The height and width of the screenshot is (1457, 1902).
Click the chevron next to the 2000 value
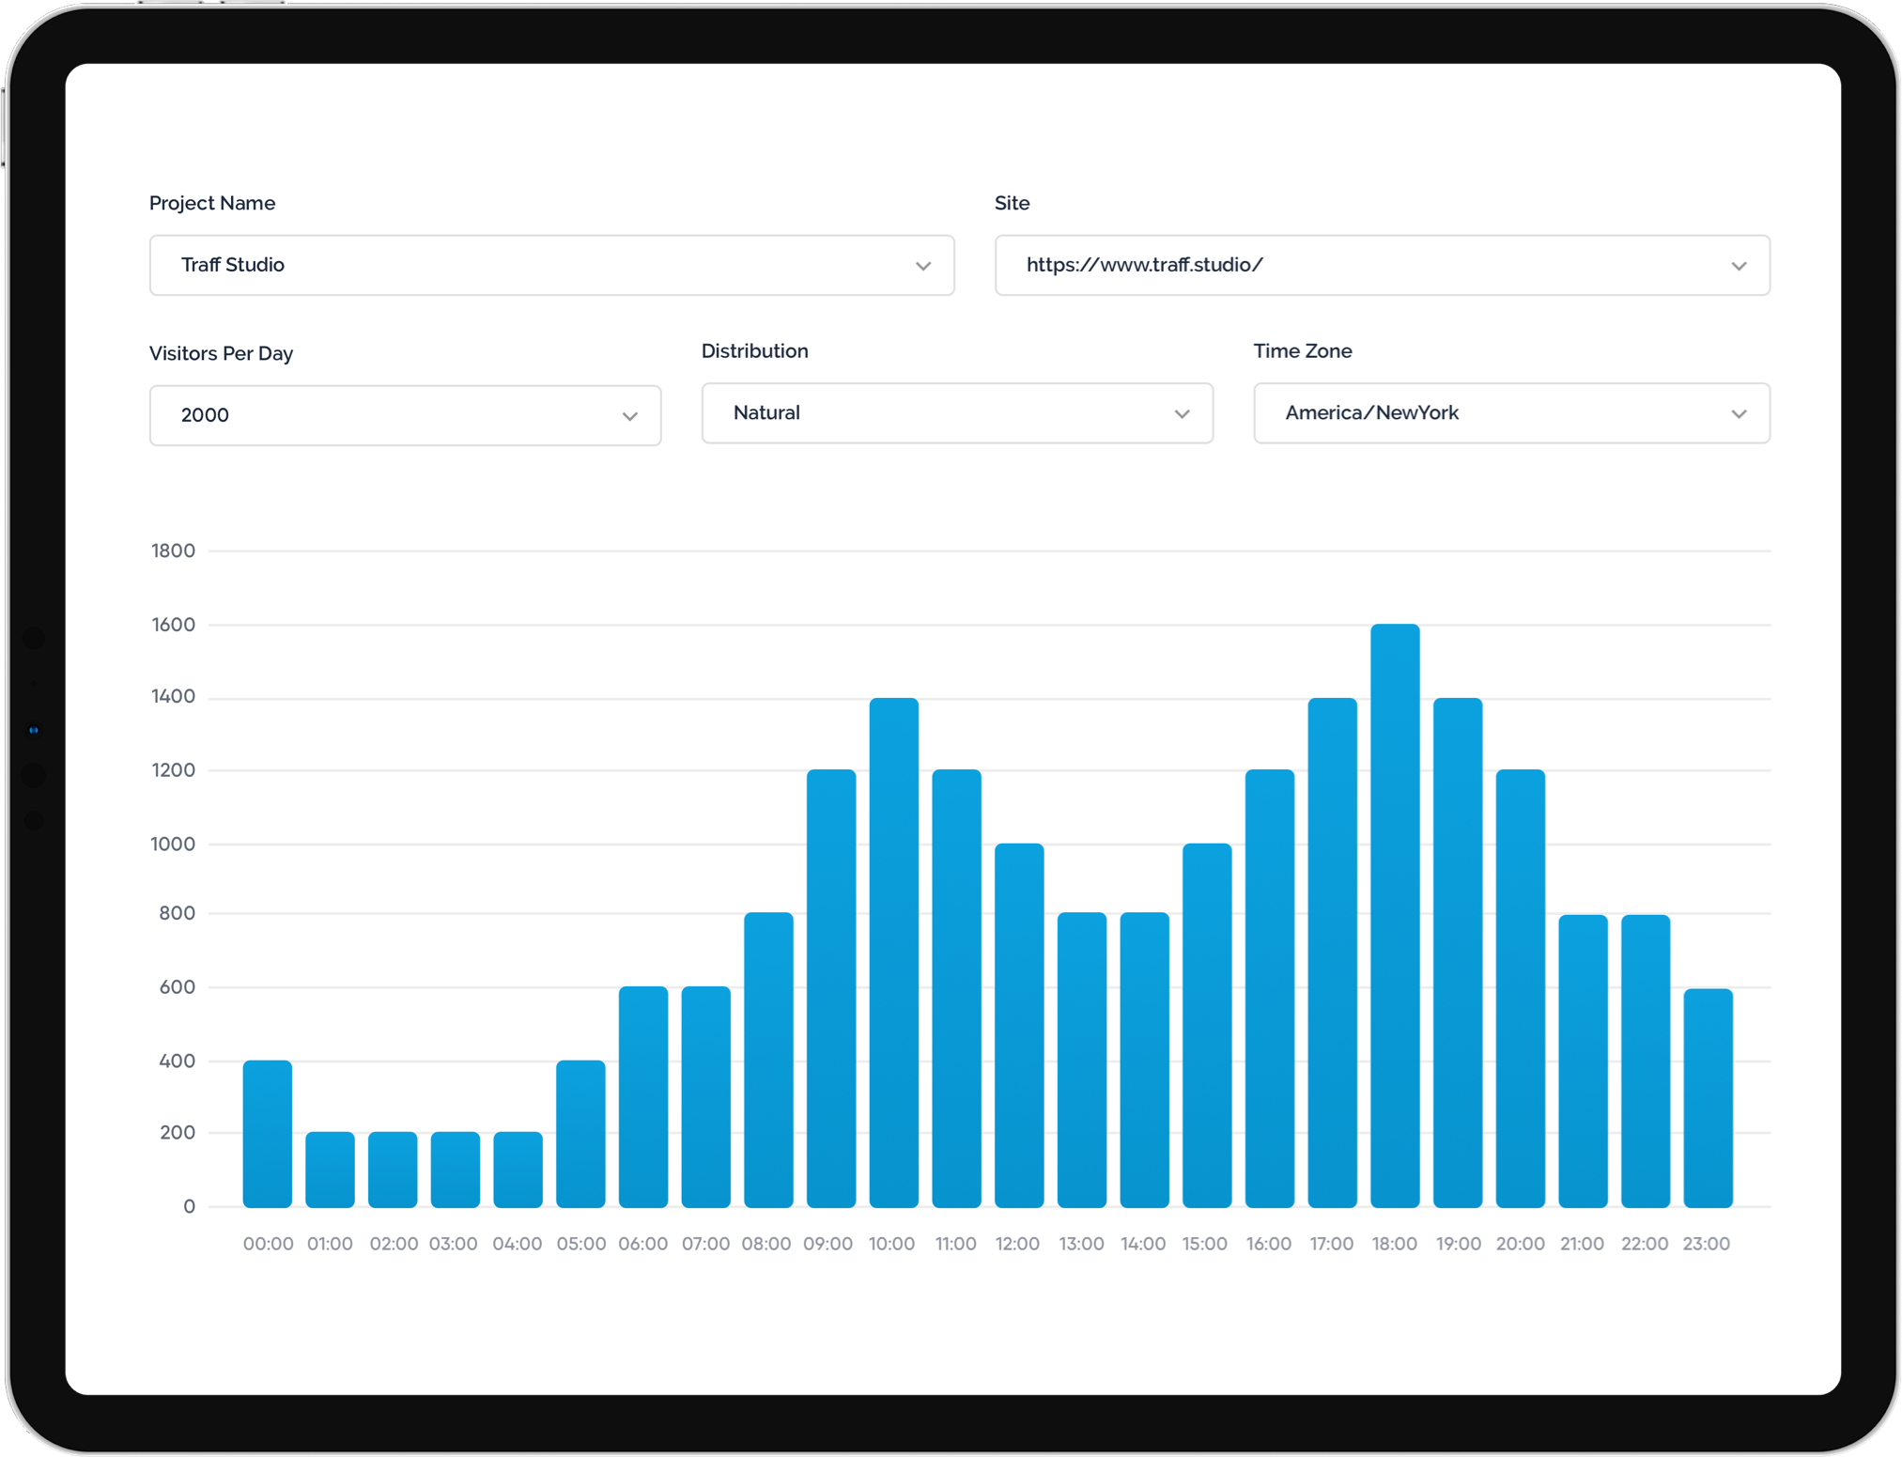coord(629,415)
